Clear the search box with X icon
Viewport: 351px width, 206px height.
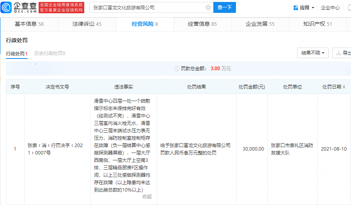208,8
